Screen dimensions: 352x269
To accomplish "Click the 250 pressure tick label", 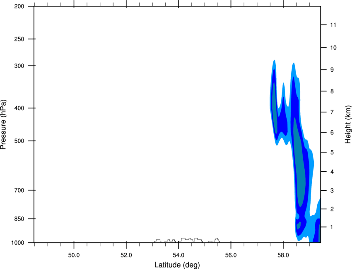I will [19, 39].
